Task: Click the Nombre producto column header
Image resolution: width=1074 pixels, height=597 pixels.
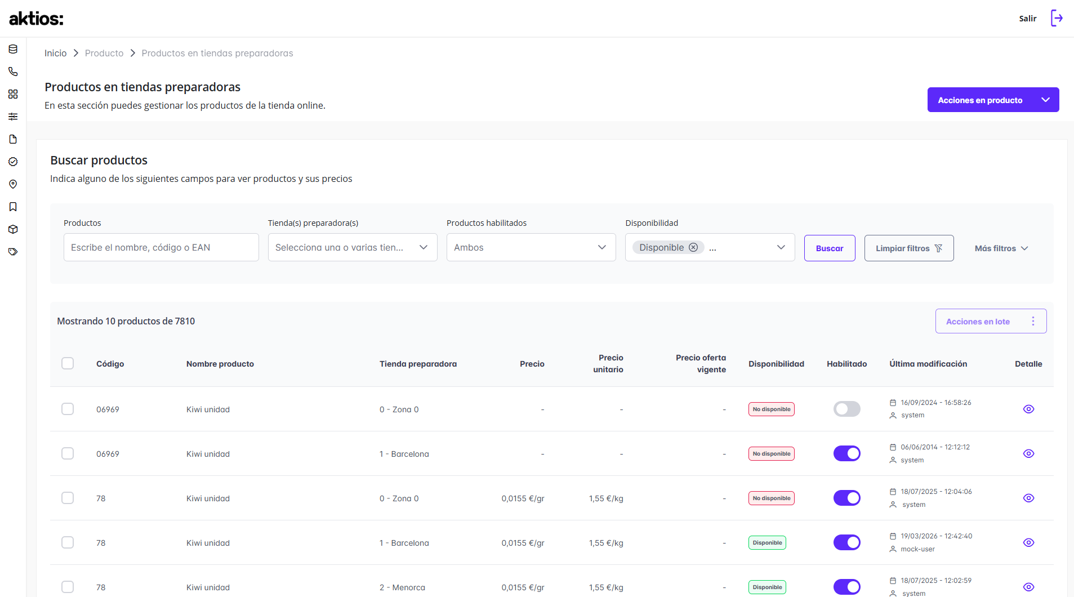Action: coord(220,364)
